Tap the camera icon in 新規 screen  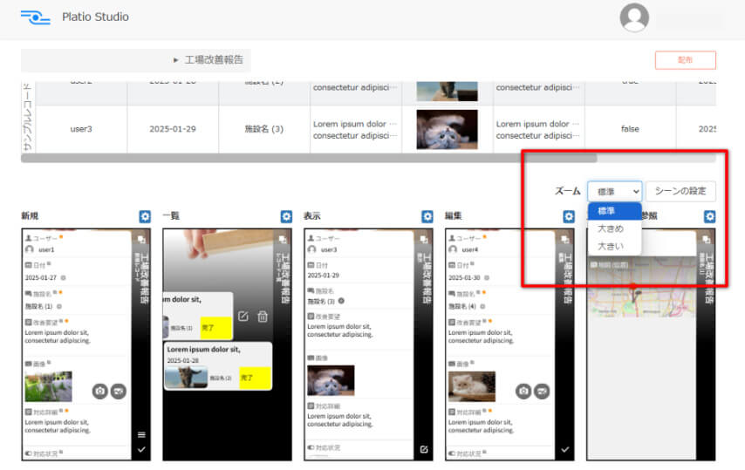(x=100, y=392)
